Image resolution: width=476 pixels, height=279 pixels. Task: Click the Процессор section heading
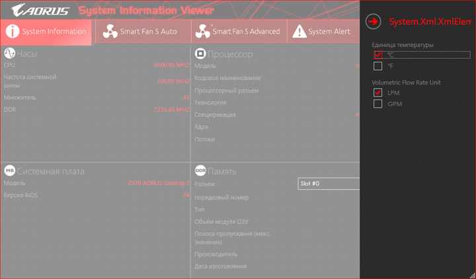230,54
